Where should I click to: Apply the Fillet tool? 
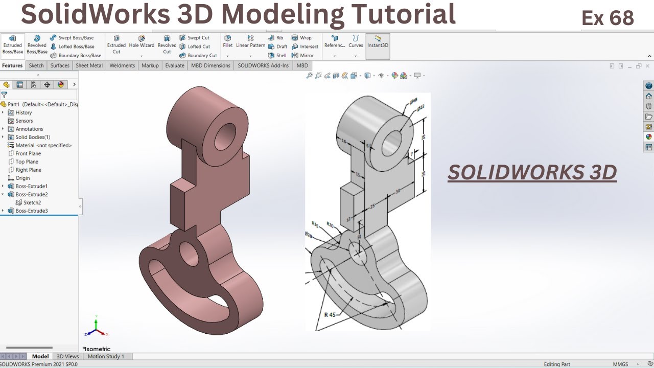pyautogui.click(x=227, y=42)
